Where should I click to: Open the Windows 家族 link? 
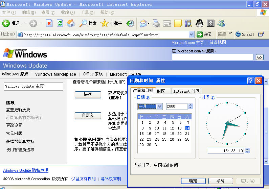point(15,74)
